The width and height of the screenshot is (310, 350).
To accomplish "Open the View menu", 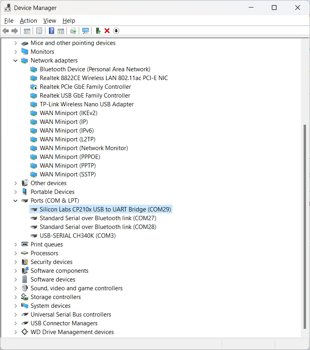I will (49, 21).
